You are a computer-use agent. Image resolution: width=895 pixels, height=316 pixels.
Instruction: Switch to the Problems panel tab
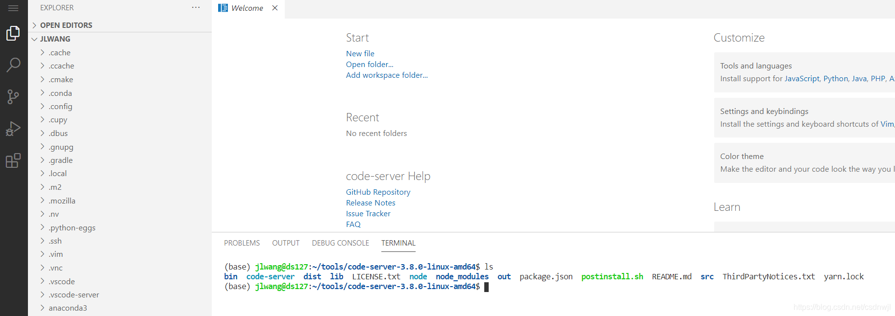coord(242,243)
